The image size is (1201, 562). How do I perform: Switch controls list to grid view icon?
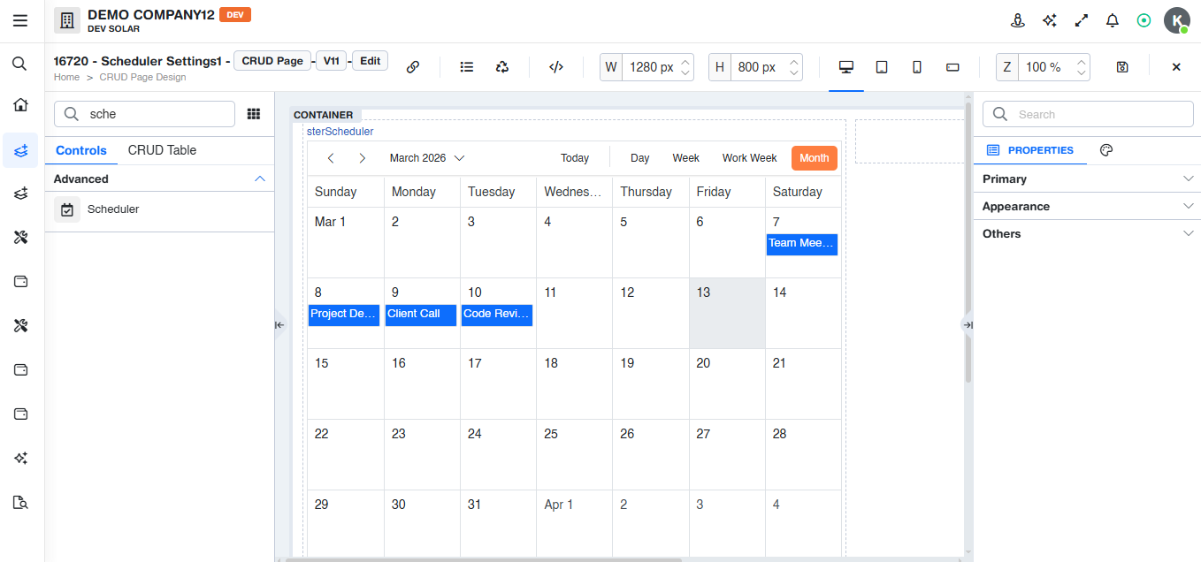254,114
